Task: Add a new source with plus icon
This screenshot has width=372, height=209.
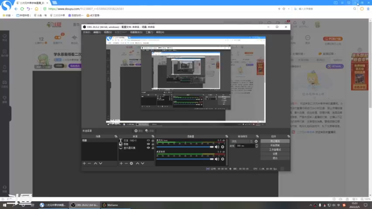Action: pyautogui.click(x=121, y=163)
